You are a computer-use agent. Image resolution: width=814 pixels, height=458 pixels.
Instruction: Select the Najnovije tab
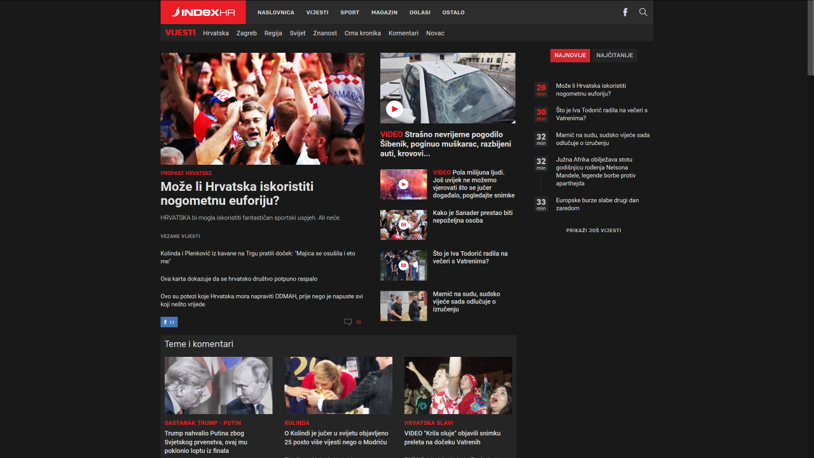tap(570, 55)
